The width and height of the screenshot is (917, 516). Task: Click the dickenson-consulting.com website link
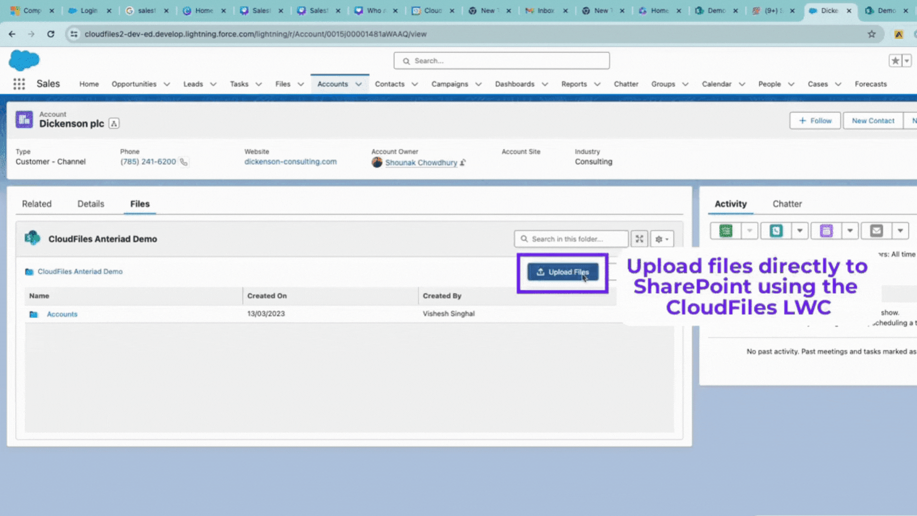click(x=290, y=161)
